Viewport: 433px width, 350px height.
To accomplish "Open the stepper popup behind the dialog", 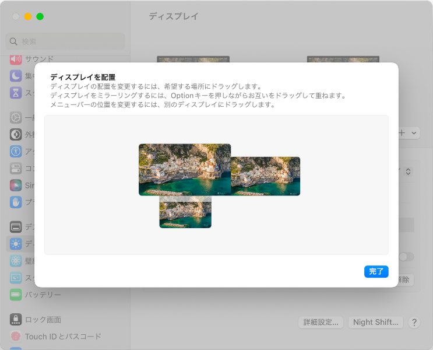I will point(408,171).
